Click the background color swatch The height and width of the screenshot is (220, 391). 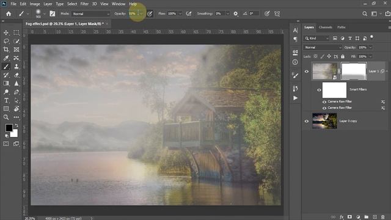(x=15, y=134)
